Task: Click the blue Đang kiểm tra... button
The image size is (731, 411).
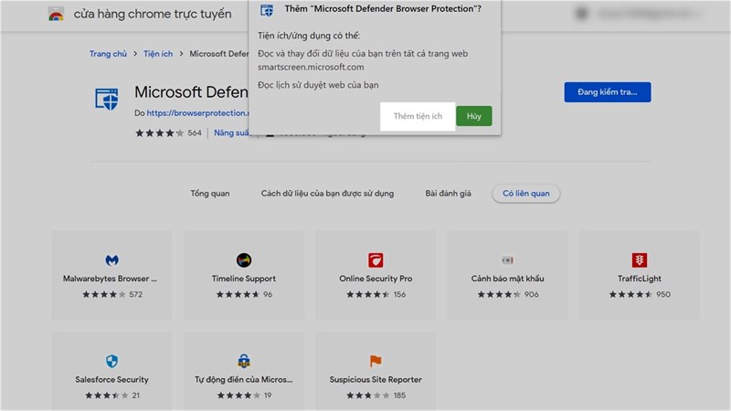Action: coord(608,92)
